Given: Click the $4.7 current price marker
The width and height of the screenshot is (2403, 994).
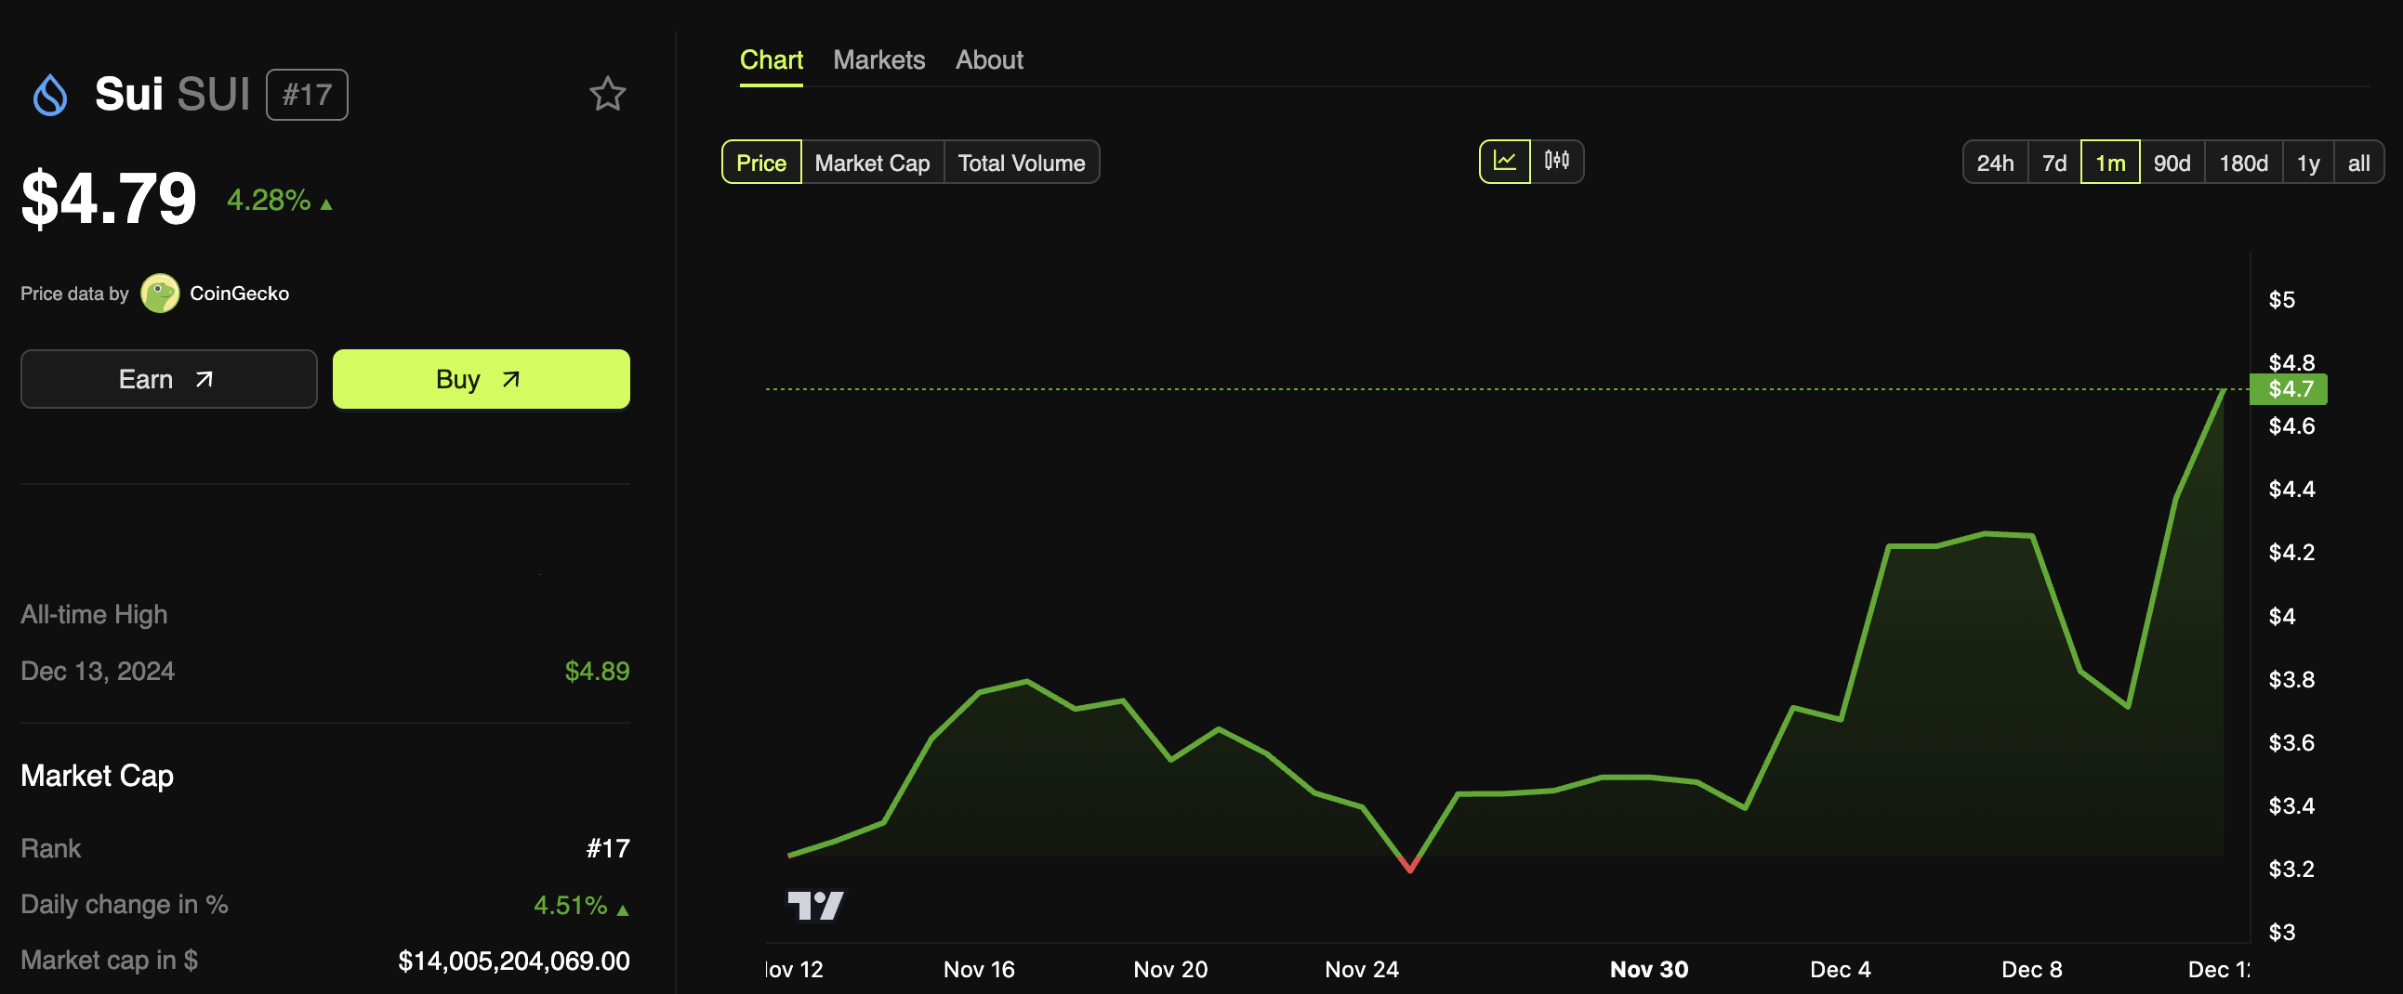Looking at the screenshot, I should [2289, 389].
